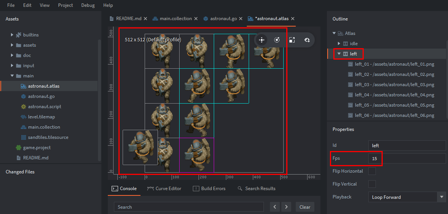448x214 pixels.
Task: Click the main.collection icon in Assets
Action: [24, 127]
